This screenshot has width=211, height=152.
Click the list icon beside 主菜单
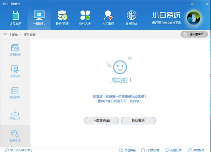tap(5, 35)
